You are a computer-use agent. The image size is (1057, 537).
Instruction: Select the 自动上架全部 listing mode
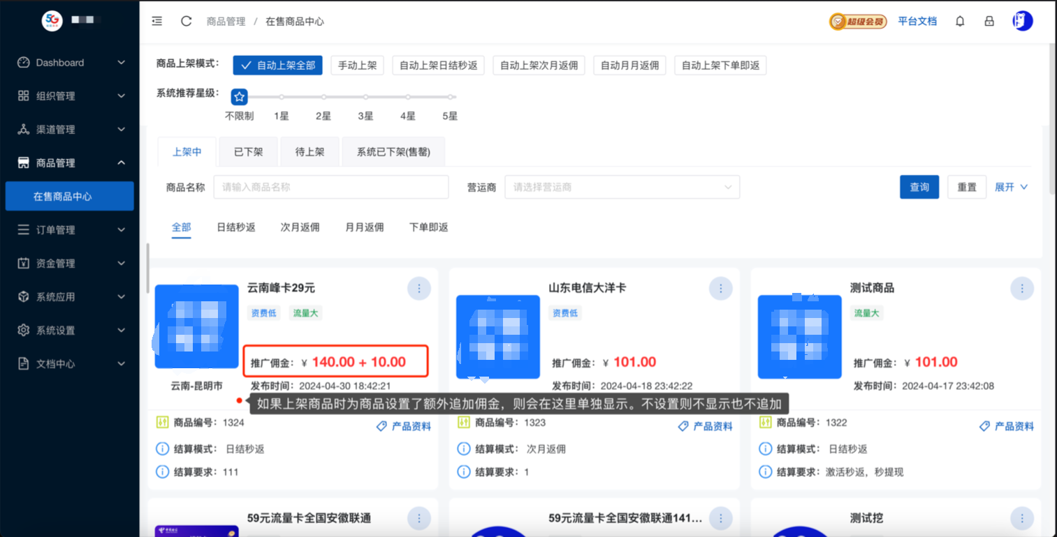click(x=278, y=66)
